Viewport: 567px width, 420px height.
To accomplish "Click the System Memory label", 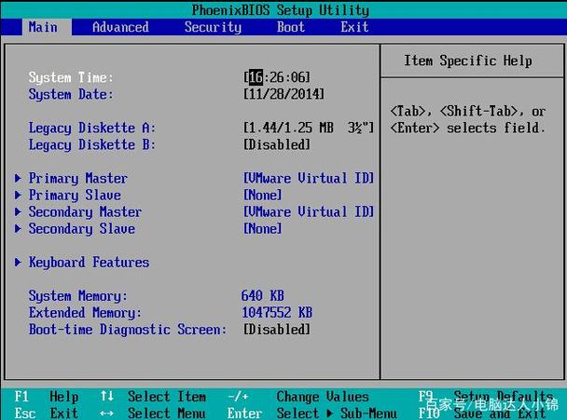I will pyautogui.click(x=78, y=296).
